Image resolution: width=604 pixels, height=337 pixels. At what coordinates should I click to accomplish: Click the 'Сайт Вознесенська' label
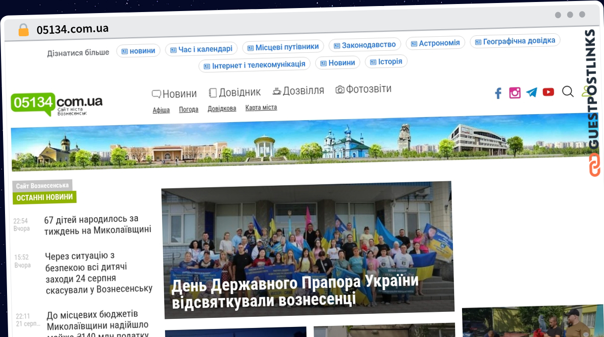tap(42, 186)
